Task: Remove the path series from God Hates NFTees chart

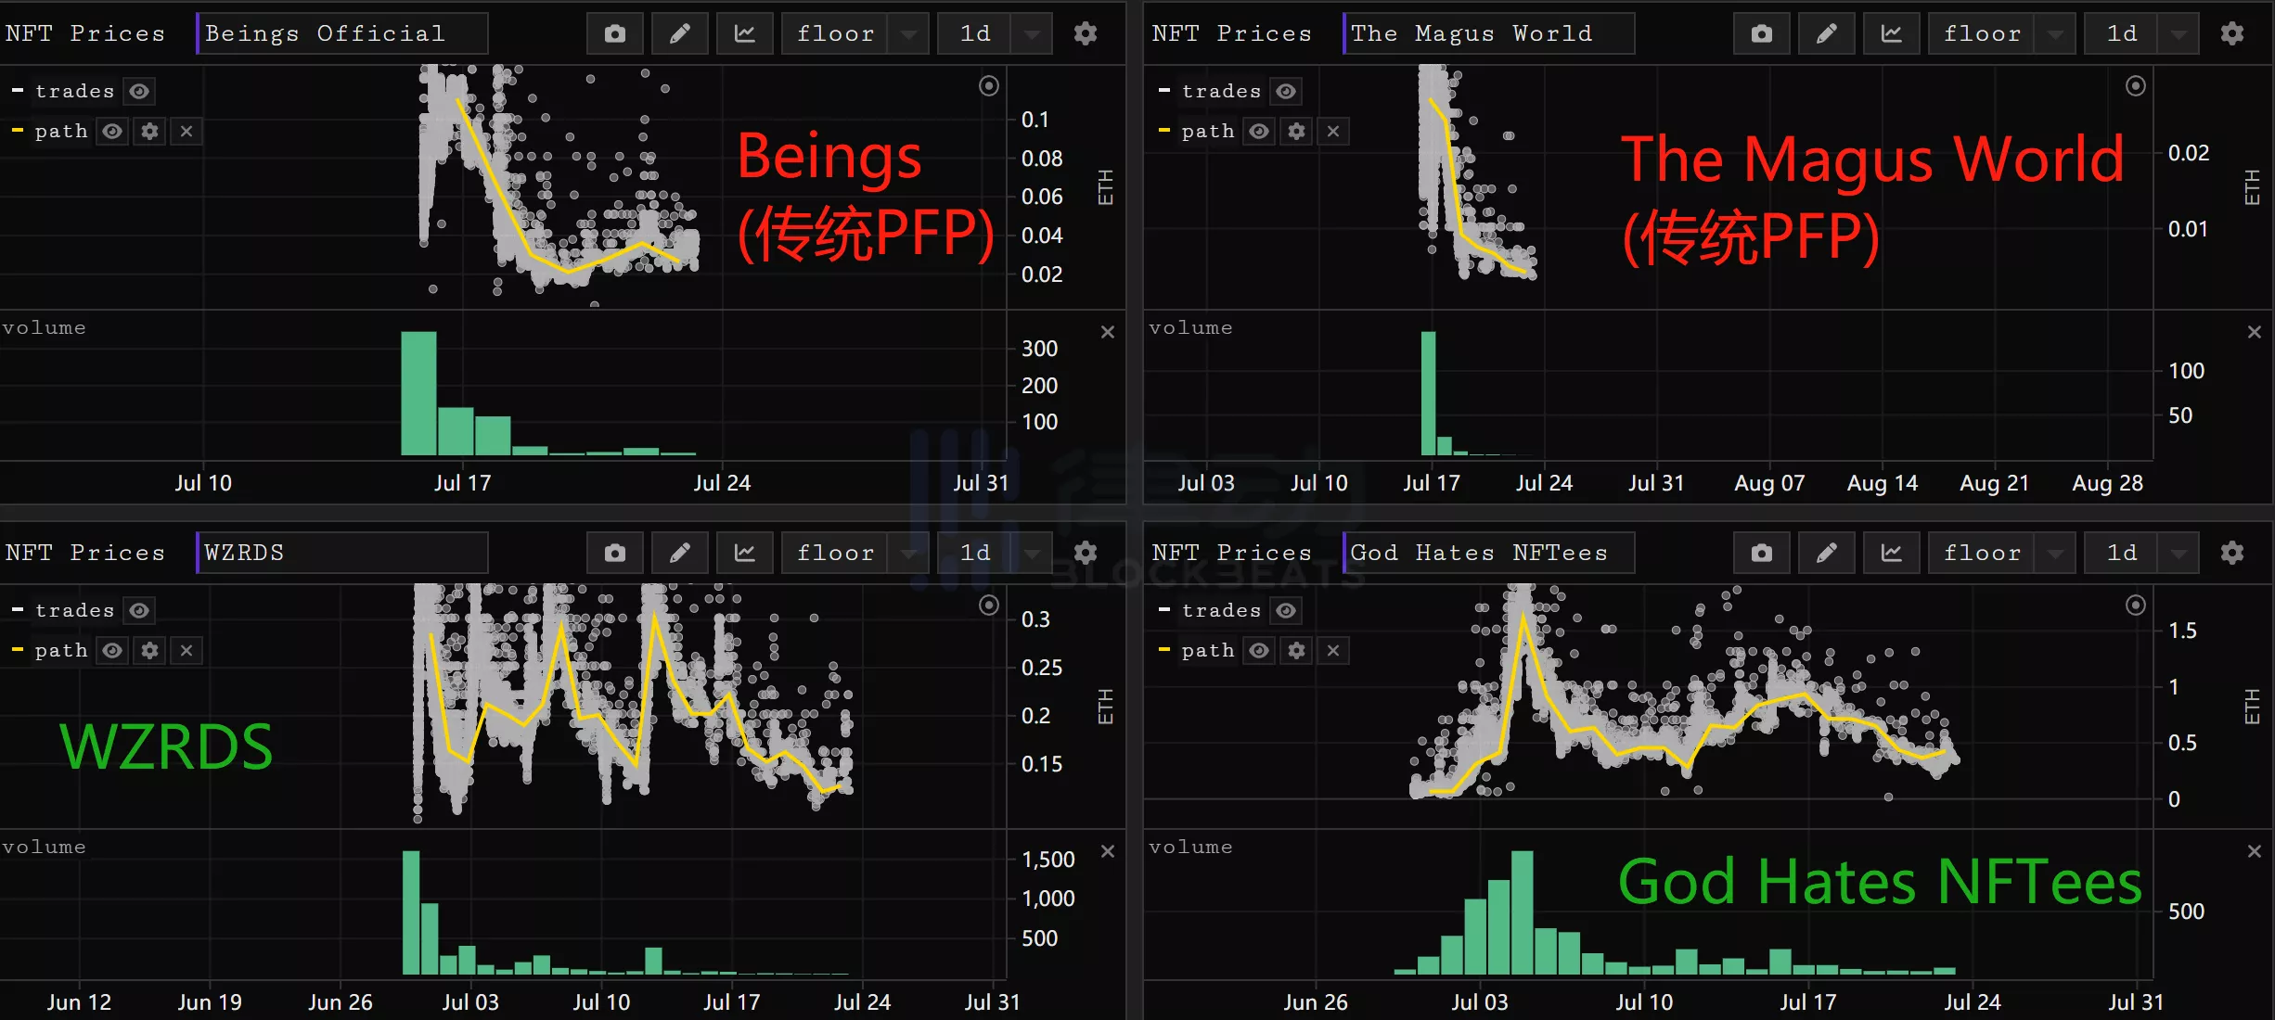Action: 1333,651
